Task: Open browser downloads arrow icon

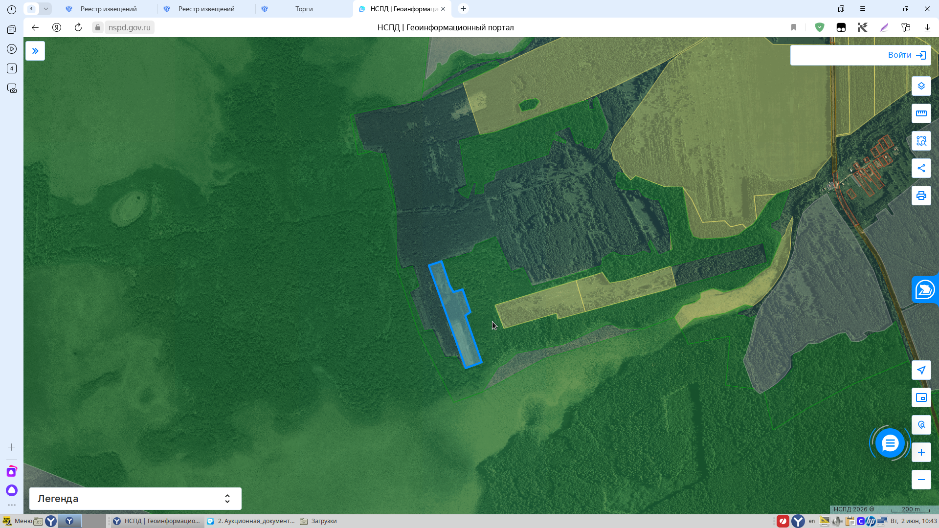Action: (x=927, y=27)
